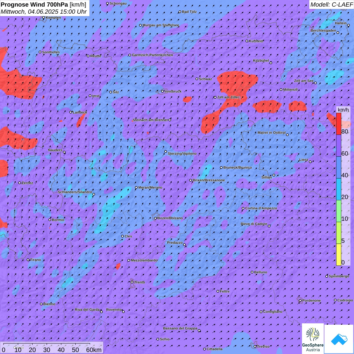
Task: Click the Zell am Ziller label
Action: pos(228,97)
